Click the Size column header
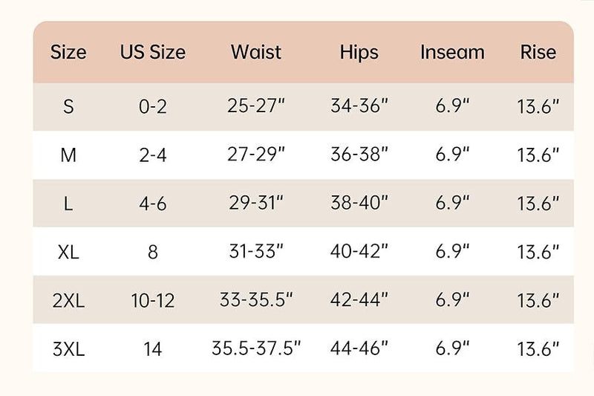The image size is (594, 396). 68,53
